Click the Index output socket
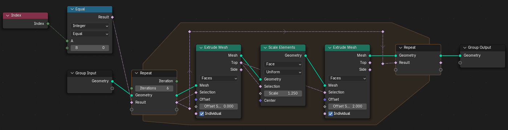The image size is (508, 130). (x=48, y=24)
